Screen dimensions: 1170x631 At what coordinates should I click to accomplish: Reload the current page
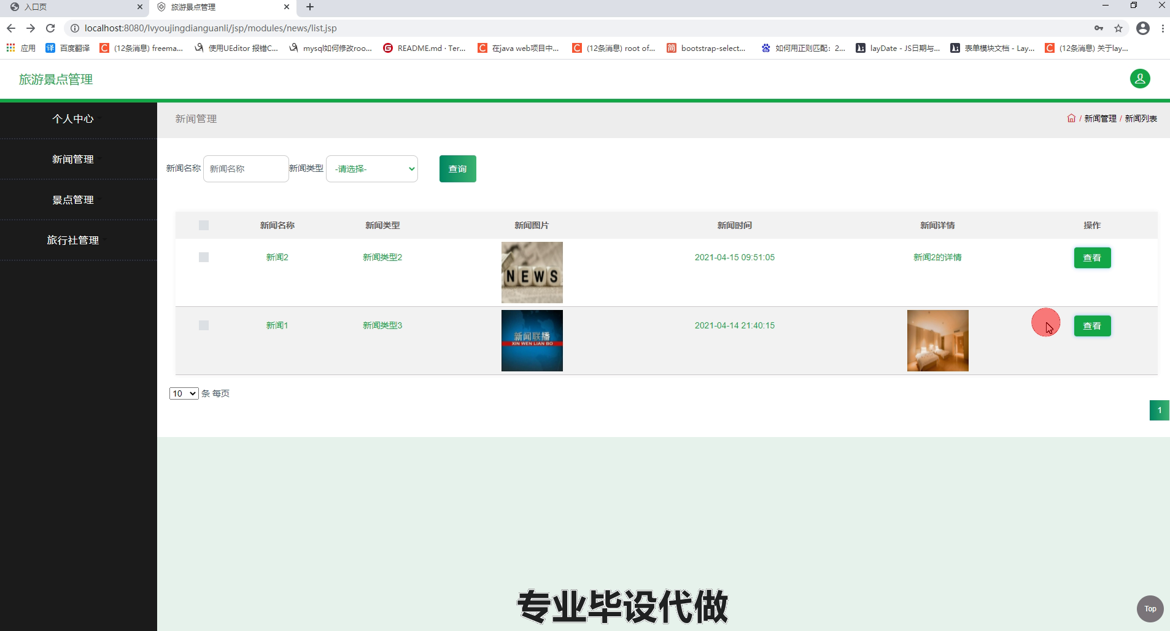pyautogui.click(x=50, y=28)
